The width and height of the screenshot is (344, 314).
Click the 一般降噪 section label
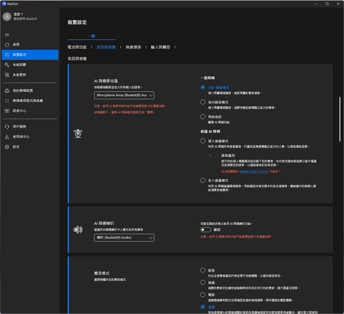coord(207,78)
